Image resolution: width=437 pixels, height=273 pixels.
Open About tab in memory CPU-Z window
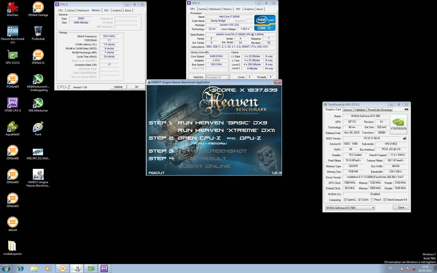pos(128,10)
